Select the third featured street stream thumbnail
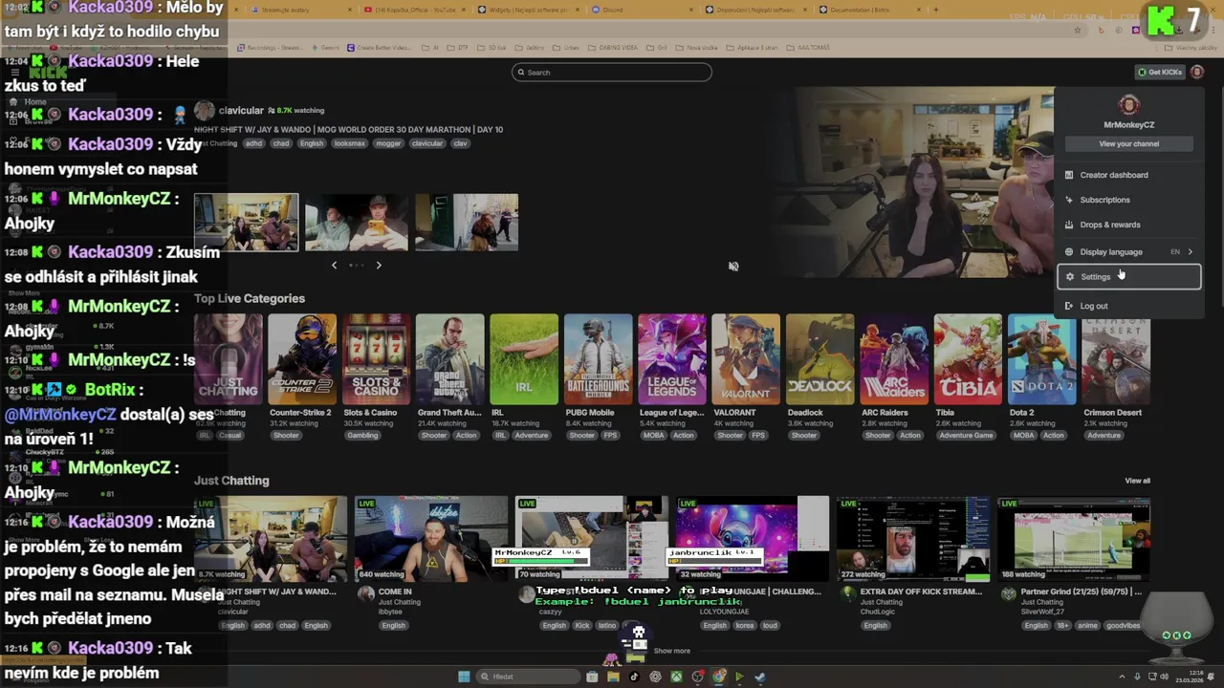1224x688 pixels. (467, 223)
